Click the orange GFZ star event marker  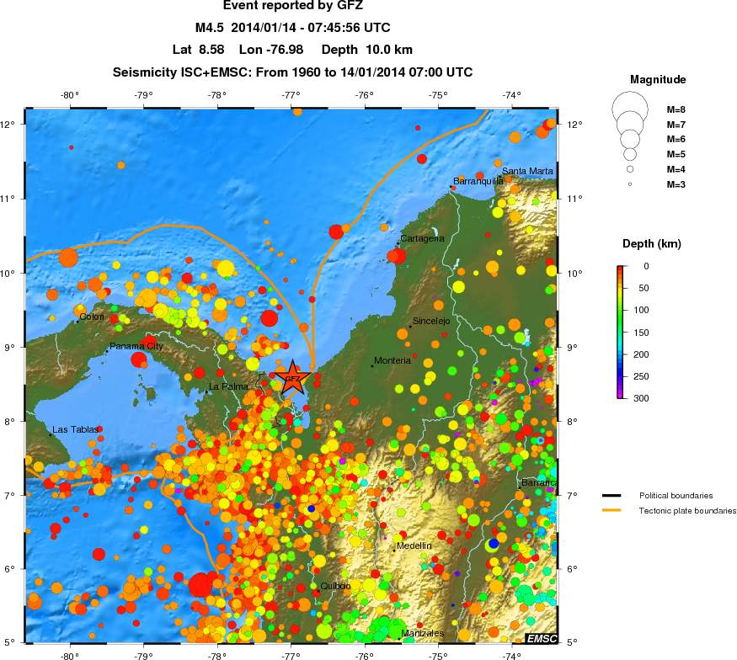[292, 378]
